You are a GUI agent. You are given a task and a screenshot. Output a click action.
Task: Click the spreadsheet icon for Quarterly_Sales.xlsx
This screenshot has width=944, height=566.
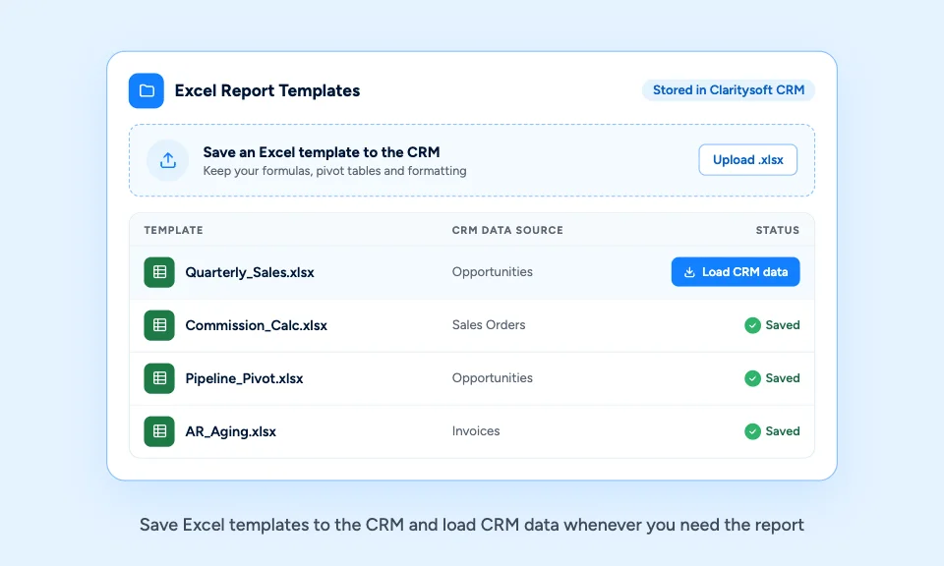159,272
